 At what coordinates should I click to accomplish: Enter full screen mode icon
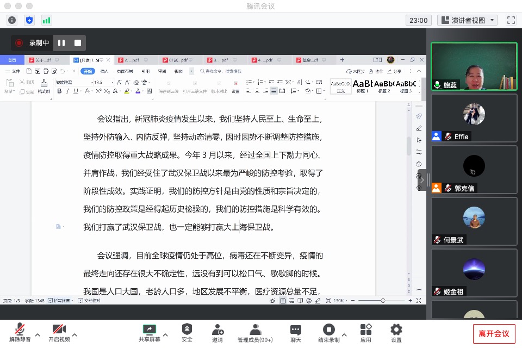(511, 20)
